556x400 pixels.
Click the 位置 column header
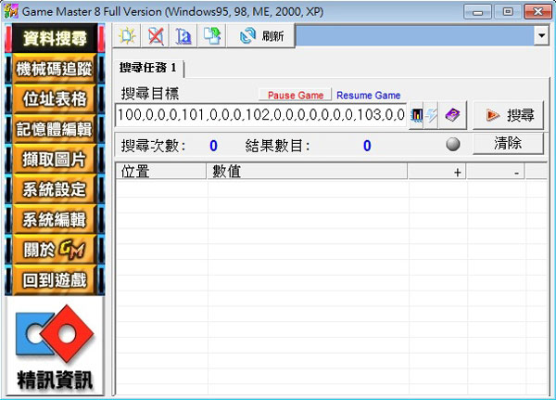(x=161, y=172)
